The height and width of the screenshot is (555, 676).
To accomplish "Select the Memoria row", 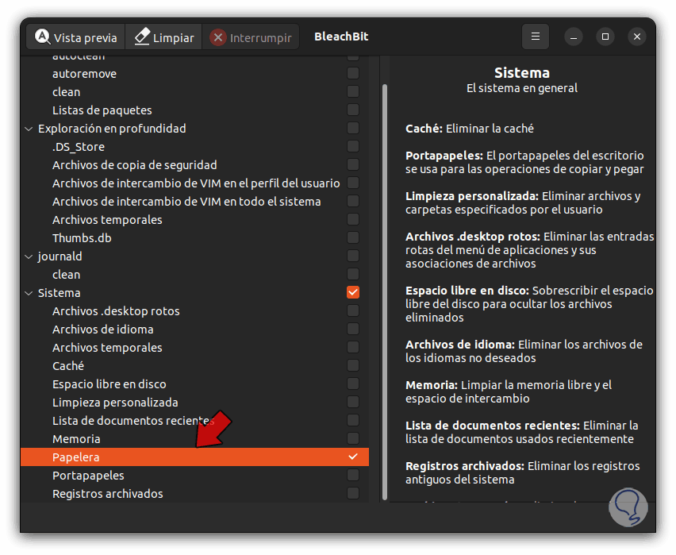I will (x=194, y=439).
